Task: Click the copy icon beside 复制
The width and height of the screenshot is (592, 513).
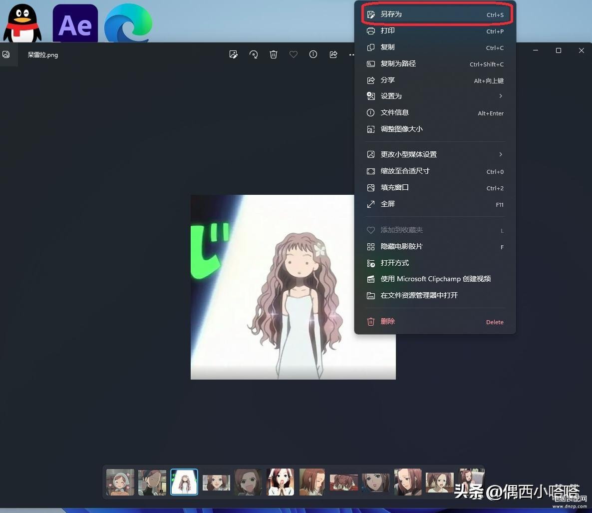Action: pos(371,47)
